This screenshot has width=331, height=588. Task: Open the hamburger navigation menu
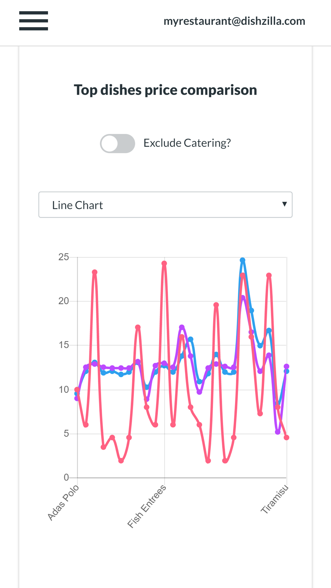[x=33, y=21]
